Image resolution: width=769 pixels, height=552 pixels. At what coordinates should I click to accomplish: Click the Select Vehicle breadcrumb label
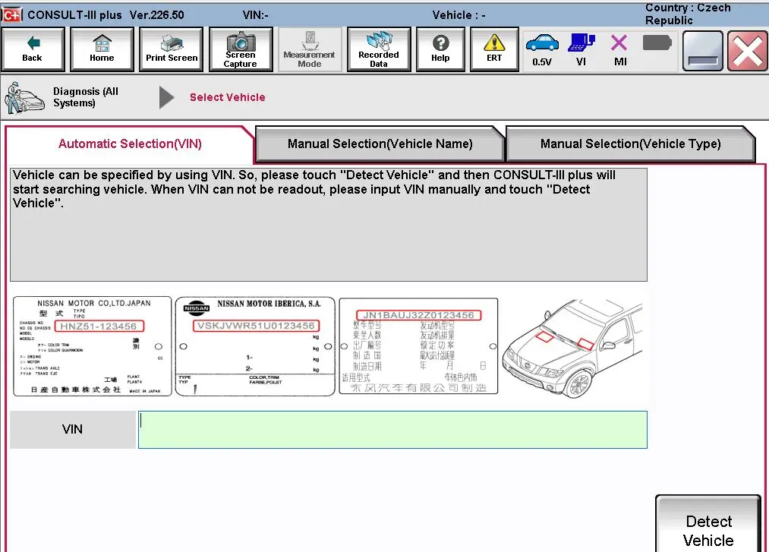pyautogui.click(x=227, y=97)
